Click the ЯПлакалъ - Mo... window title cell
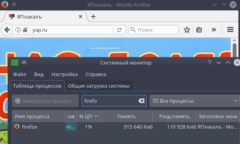This screenshot has height=144, width=240. pyautogui.click(x=218, y=127)
